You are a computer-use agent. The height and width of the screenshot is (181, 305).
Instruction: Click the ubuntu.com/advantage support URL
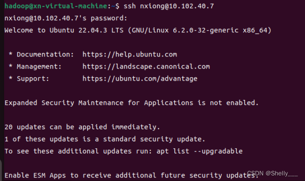140,79
